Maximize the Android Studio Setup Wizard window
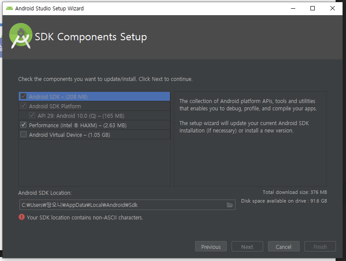The image size is (346, 261). point(313,8)
